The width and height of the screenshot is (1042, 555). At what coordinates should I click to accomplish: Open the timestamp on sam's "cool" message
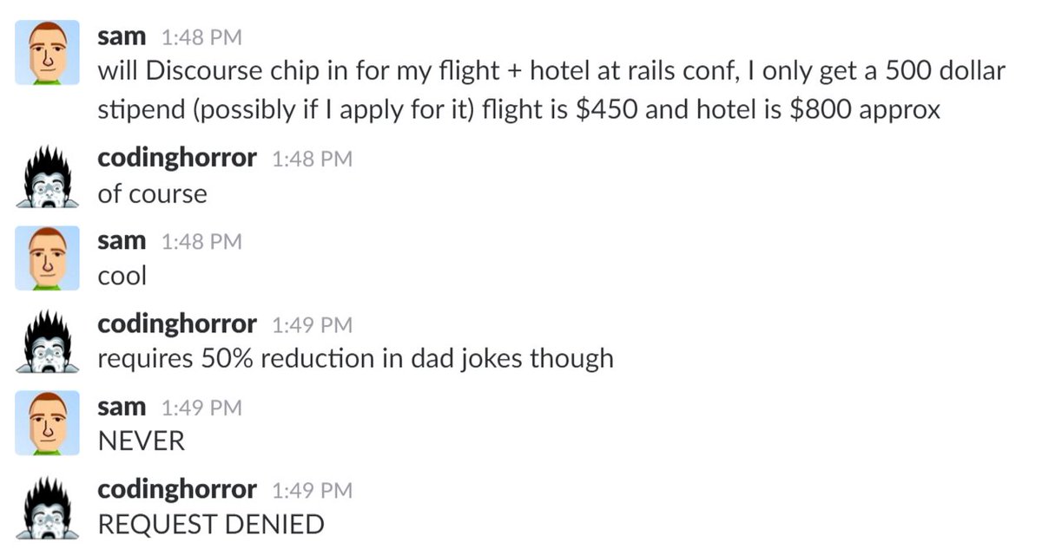pyautogui.click(x=201, y=243)
